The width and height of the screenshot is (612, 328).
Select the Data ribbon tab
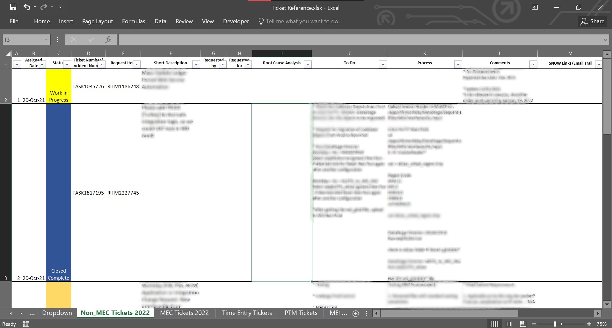(x=160, y=21)
